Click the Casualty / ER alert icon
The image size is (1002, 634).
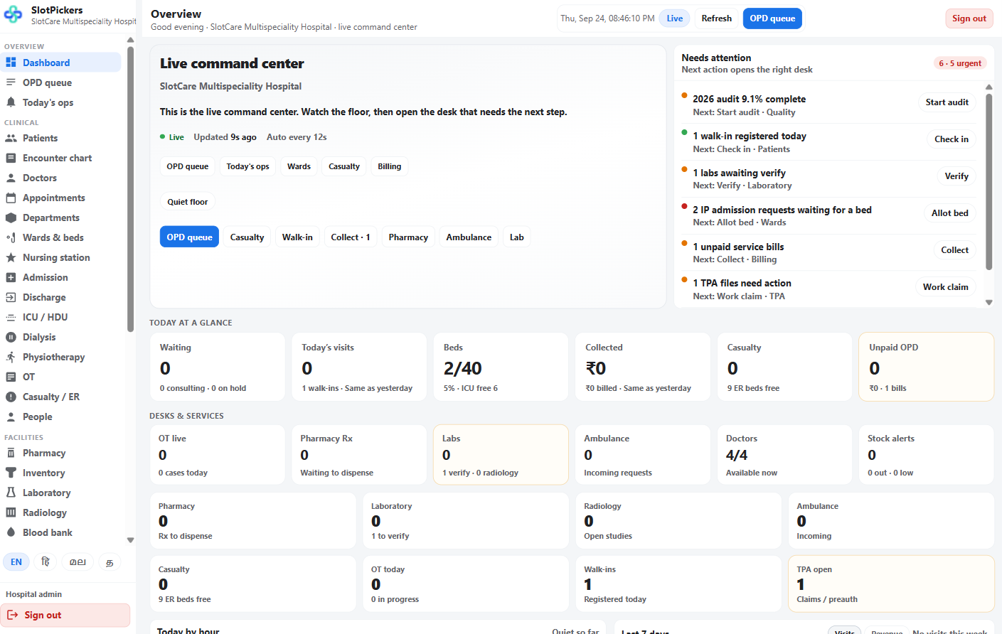(x=11, y=397)
